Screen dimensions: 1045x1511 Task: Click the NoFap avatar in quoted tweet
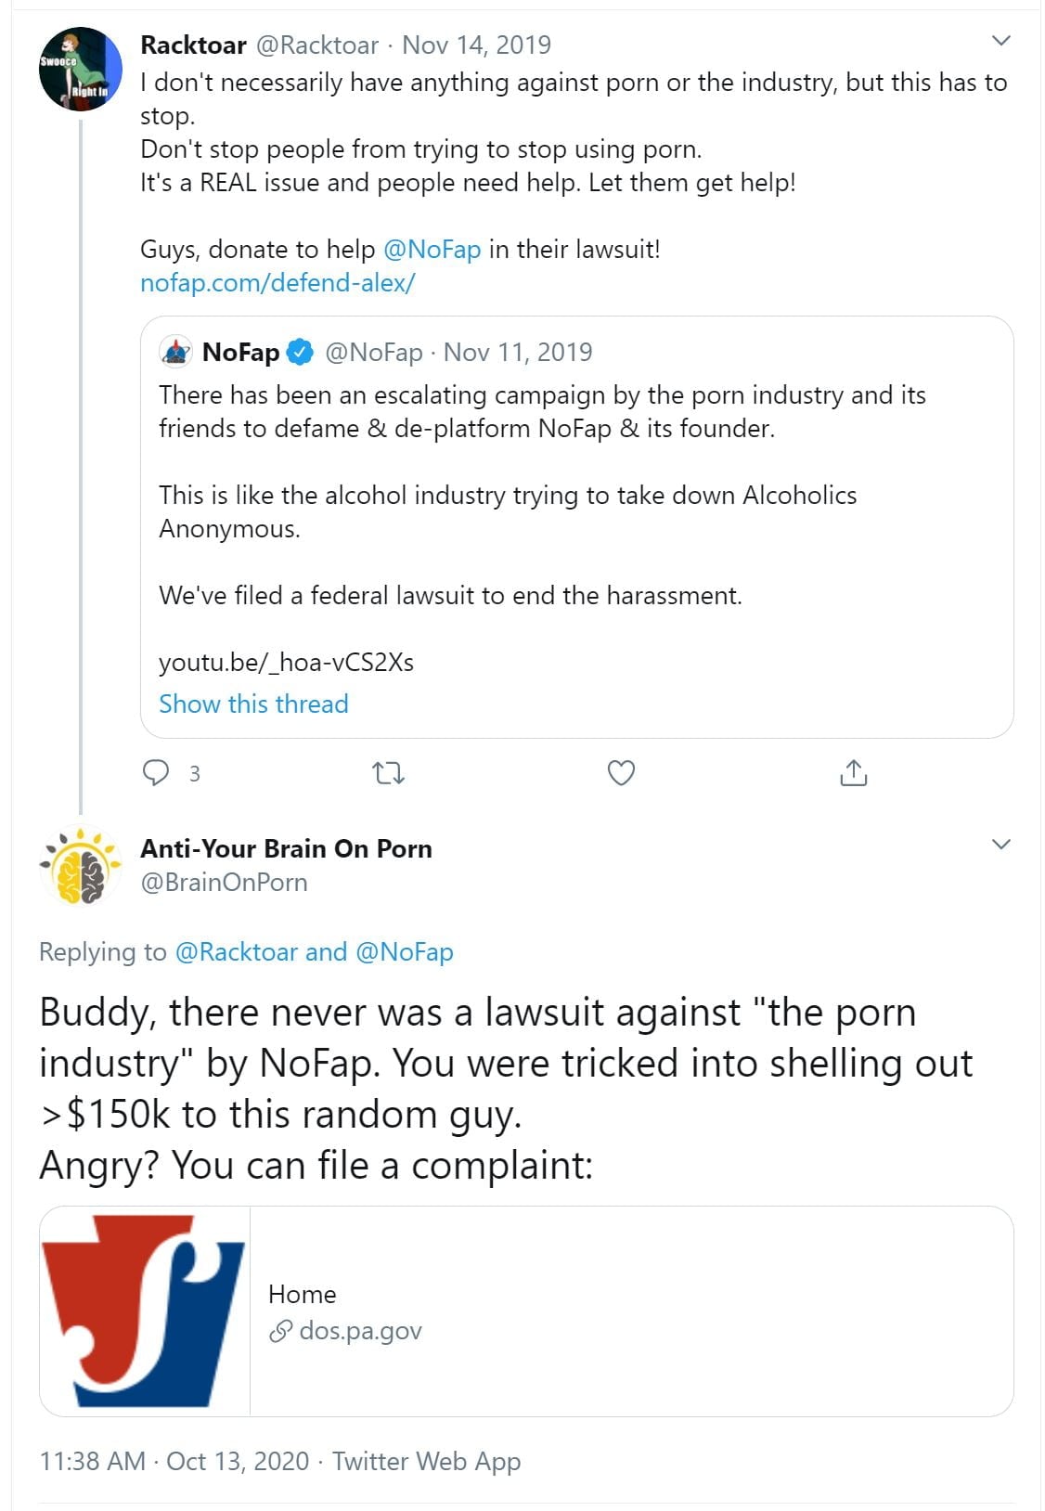[x=176, y=353]
